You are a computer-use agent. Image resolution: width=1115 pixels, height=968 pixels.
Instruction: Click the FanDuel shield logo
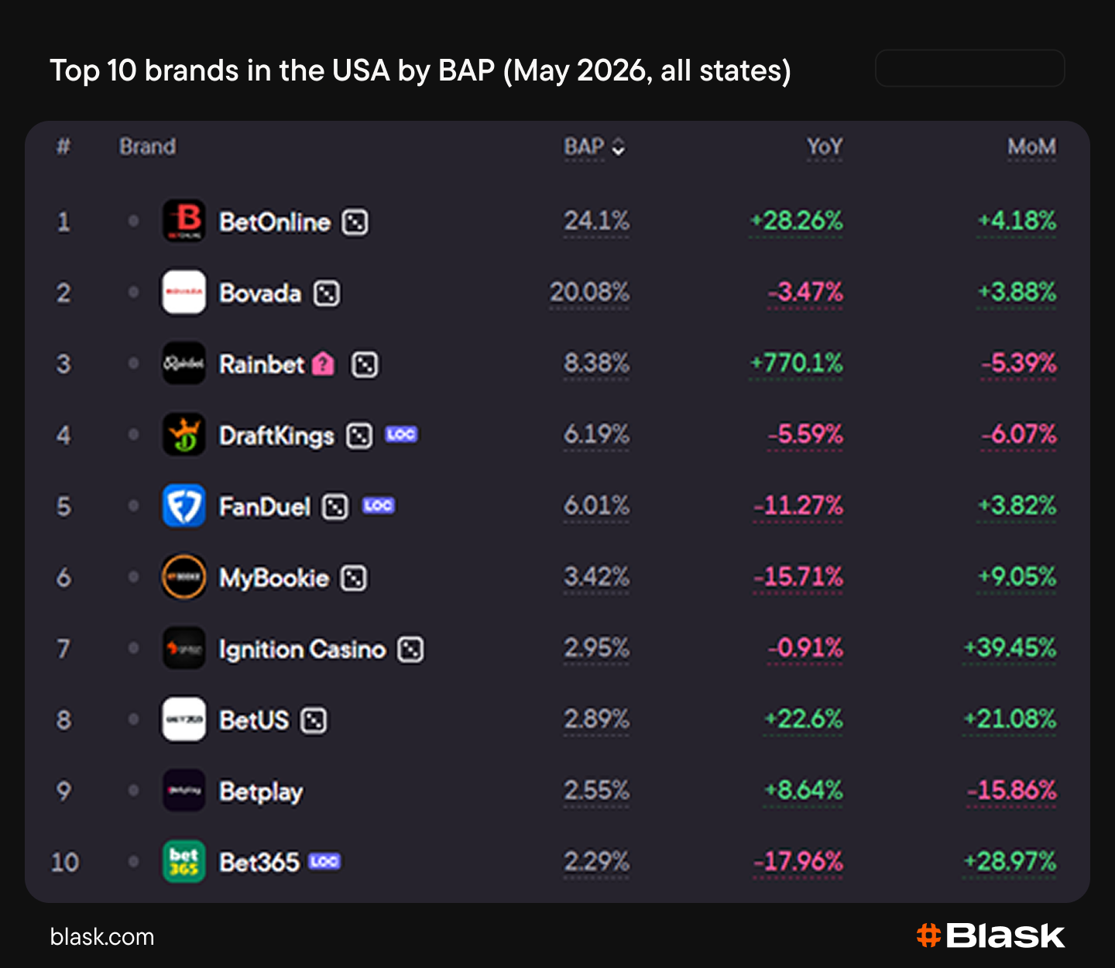(184, 506)
